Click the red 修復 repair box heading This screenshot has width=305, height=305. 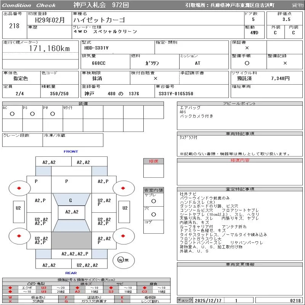tap(153, 161)
